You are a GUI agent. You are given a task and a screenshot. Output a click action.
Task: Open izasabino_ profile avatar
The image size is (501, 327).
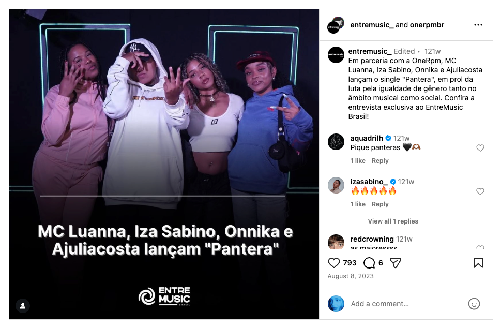click(x=336, y=185)
